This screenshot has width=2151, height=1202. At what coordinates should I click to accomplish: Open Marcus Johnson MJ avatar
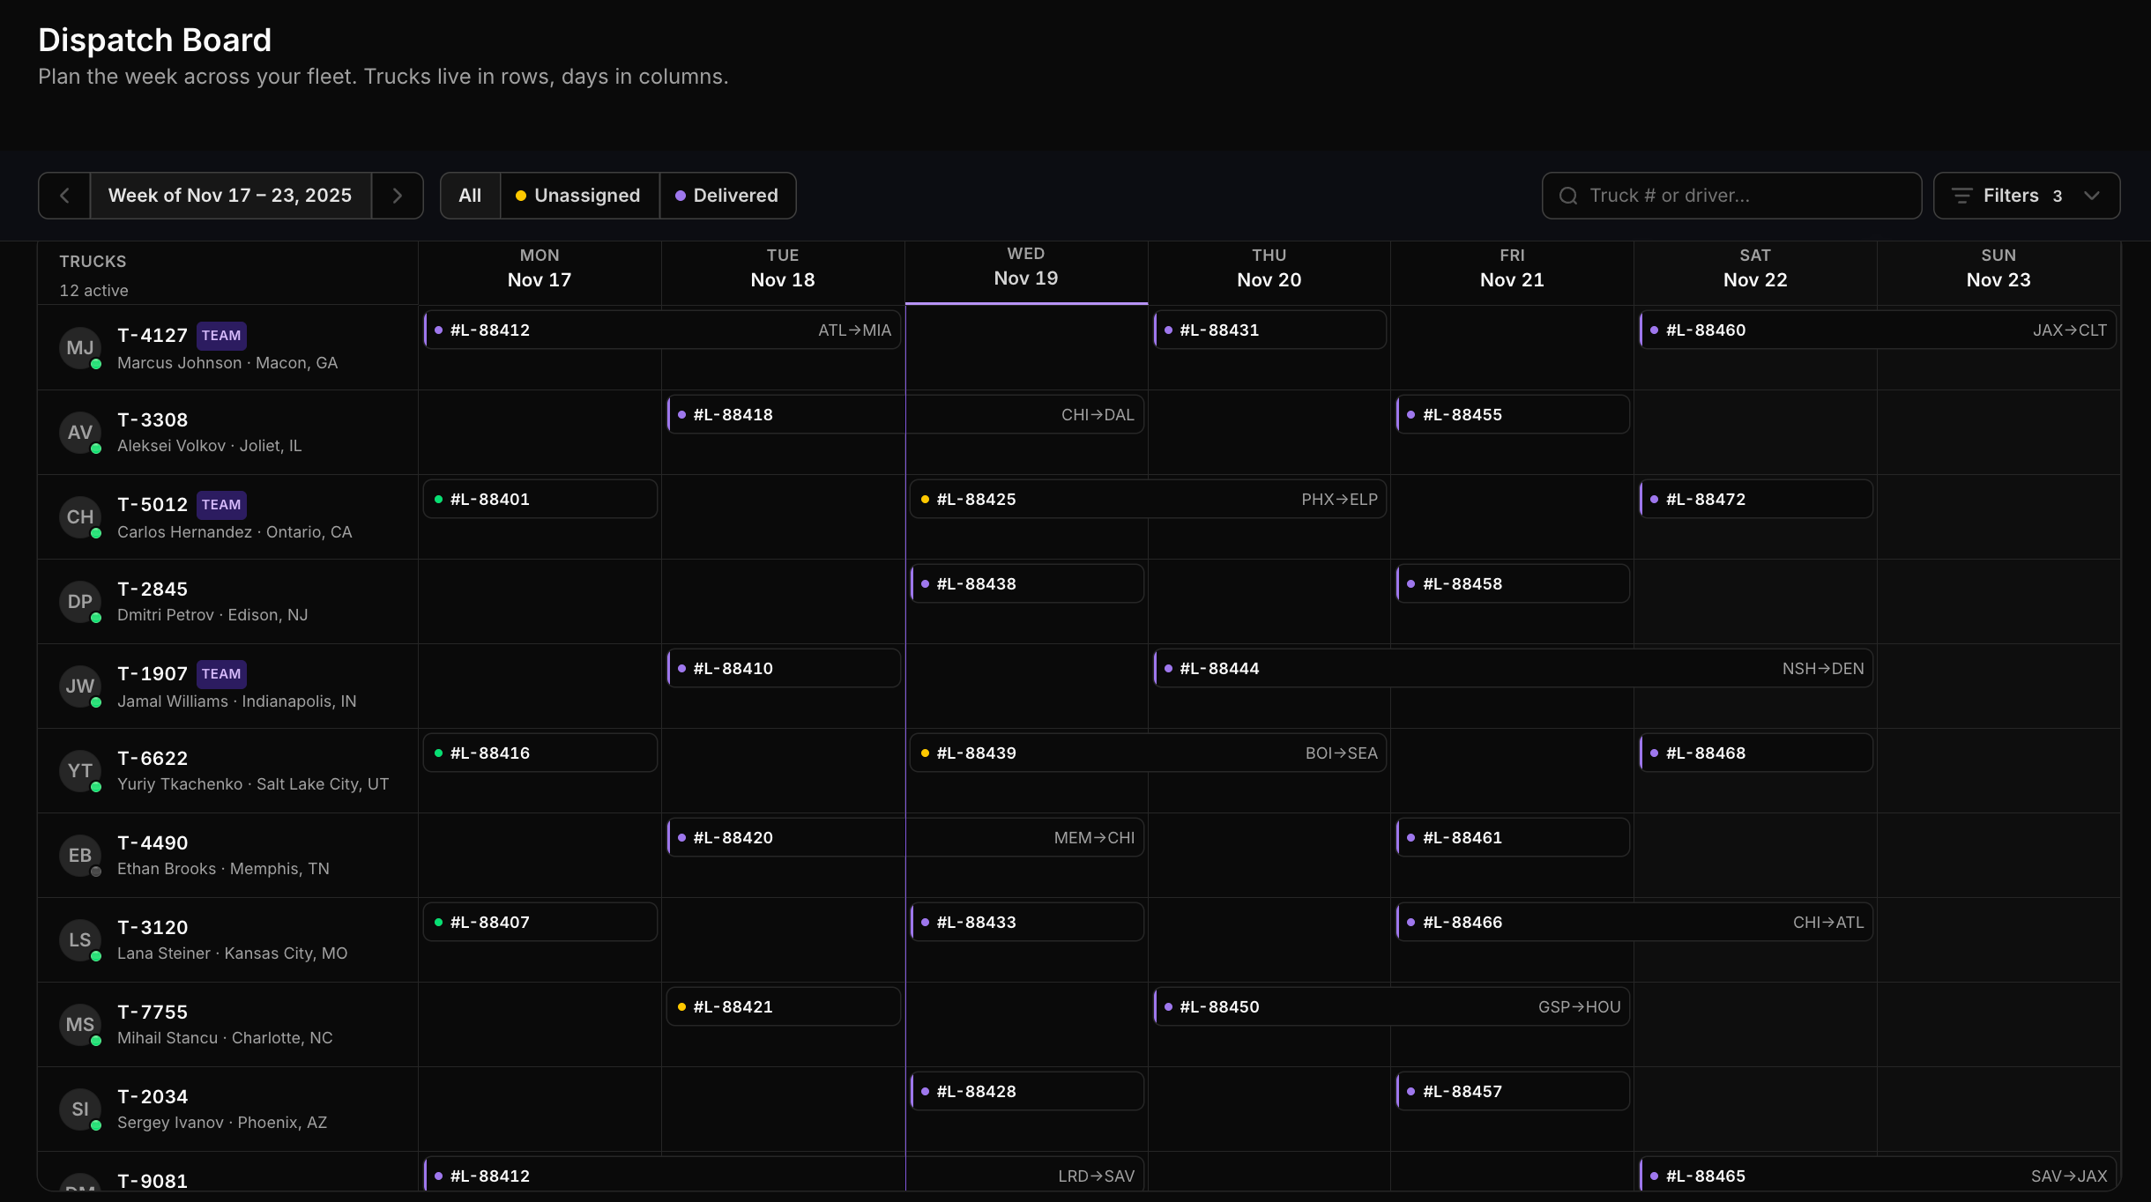(80, 348)
